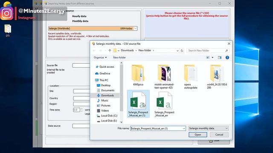Refresh the New folder listing
Screen dimensions: 273x153
(x=182, y=51)
